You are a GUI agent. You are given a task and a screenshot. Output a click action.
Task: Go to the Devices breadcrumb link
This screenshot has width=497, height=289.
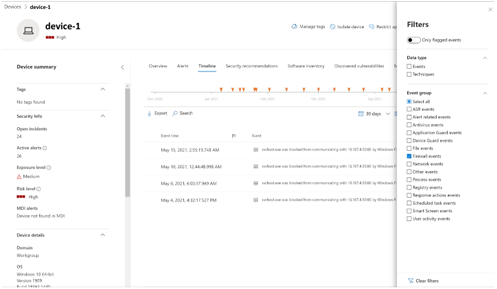(13, 7)
